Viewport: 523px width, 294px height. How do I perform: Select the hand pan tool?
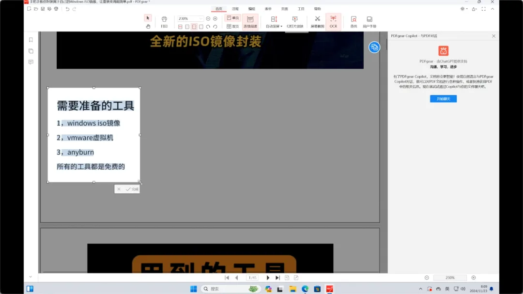point(148,26)
